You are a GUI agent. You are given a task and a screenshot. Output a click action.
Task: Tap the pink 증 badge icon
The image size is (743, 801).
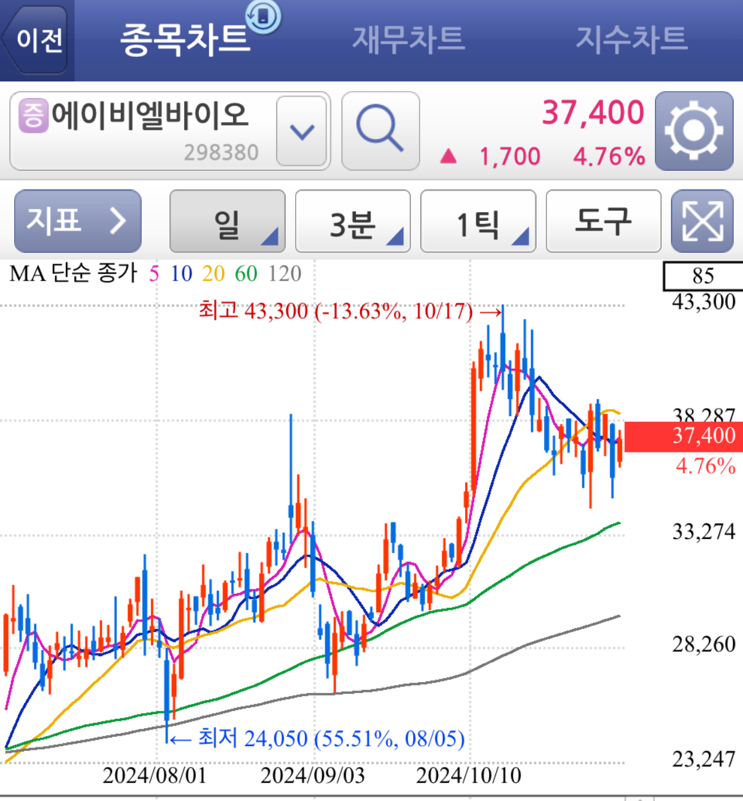tap(33, 115)
